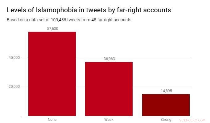
Task: Click the Strong axis label
Action: click(166, 120)
